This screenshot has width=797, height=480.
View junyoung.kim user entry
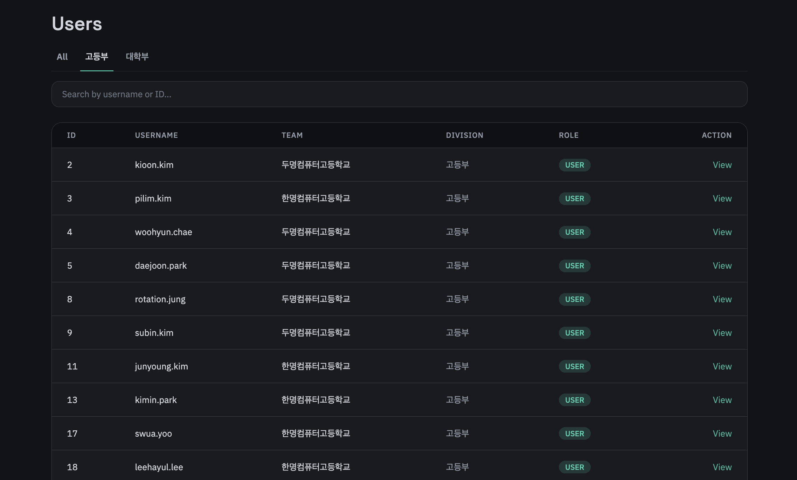point(722,367)
